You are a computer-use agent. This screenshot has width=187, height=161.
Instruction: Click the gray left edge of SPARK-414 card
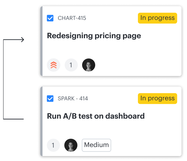pyautogui.click(x=41, y=121)
